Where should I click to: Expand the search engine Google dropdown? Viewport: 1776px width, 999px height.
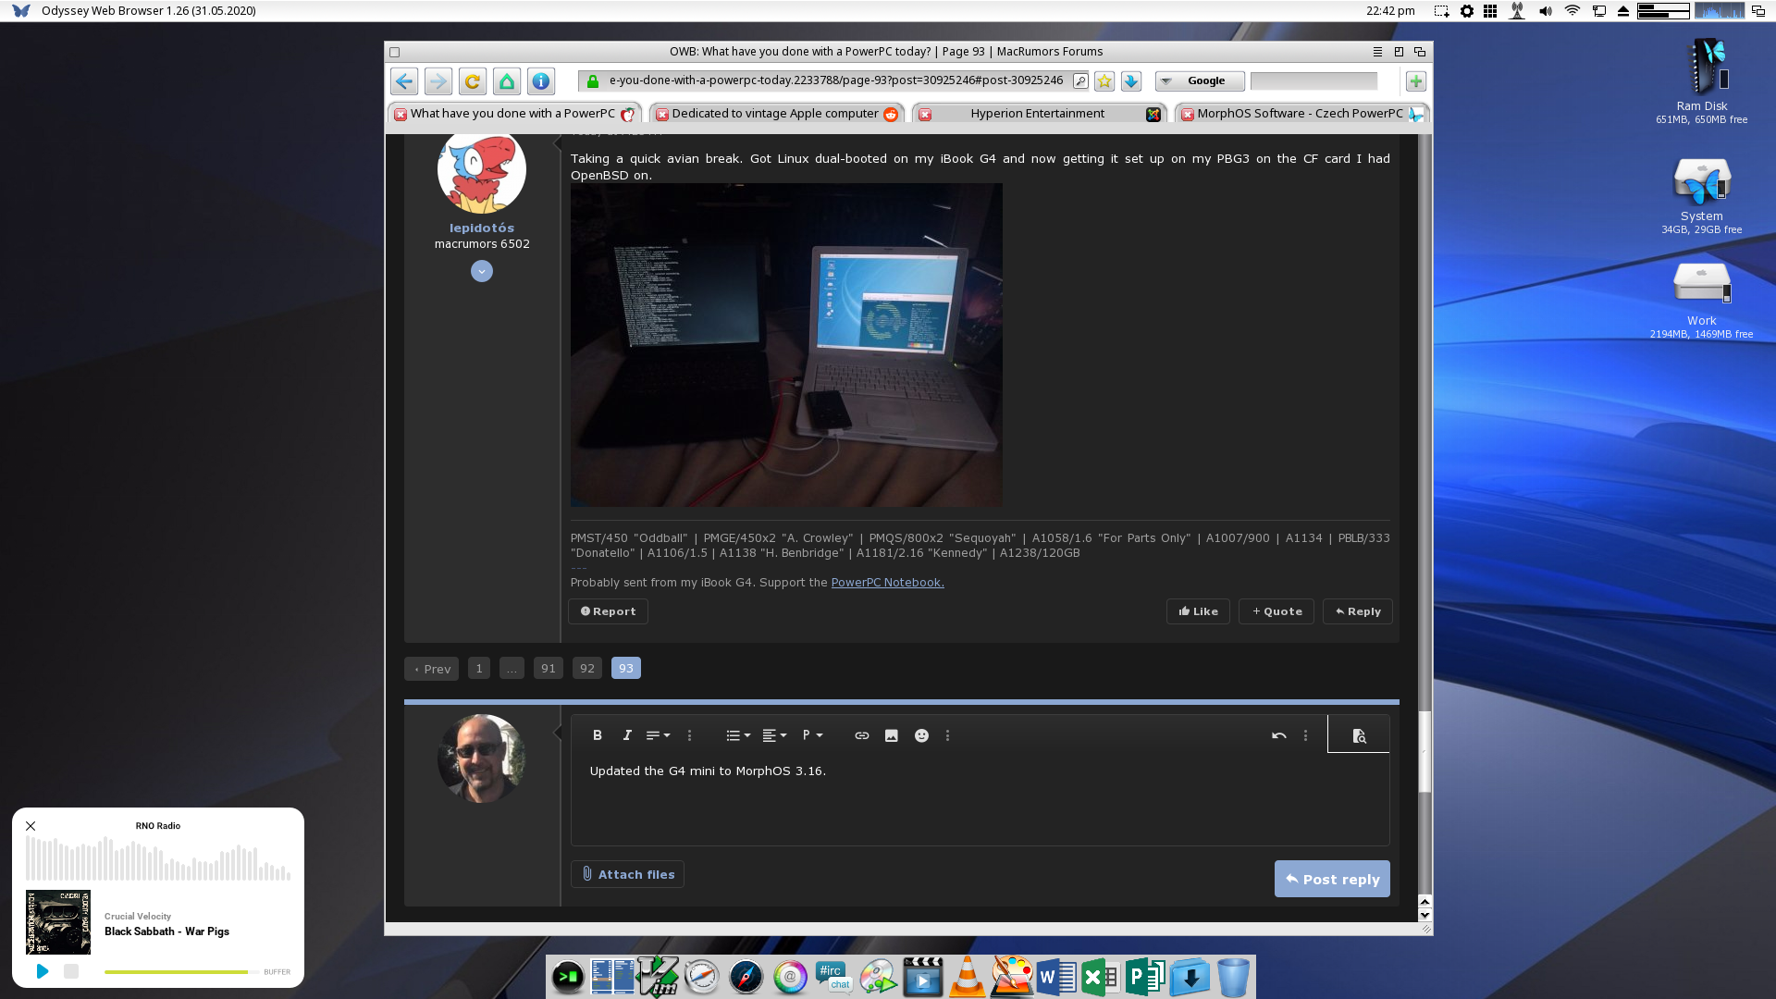point(1200,81)
